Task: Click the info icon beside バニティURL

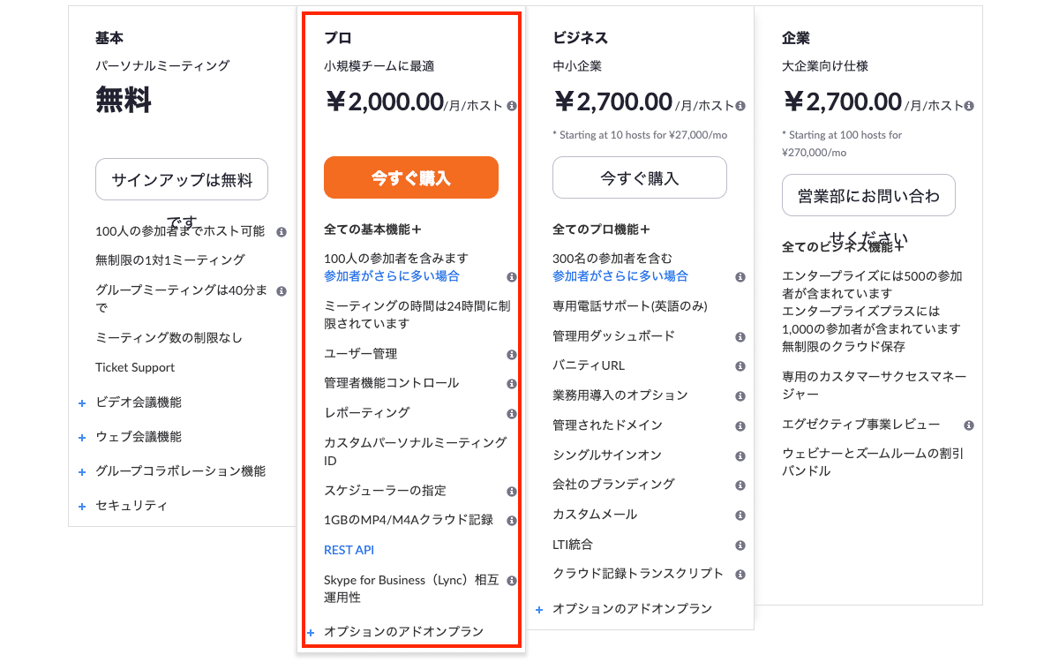Action: click(x=739, y=365)
